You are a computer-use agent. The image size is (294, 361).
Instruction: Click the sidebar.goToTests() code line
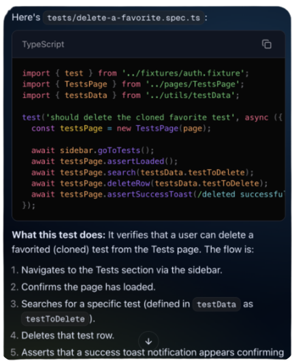pyautogui.click(x=93, y=150)
